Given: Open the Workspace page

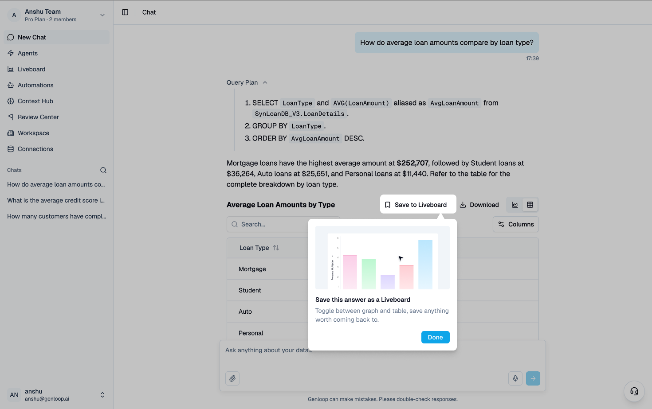Looking at the screenshot, I should coord(56,133).
